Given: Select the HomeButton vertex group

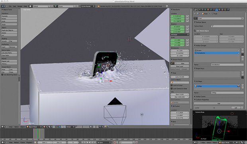Looking at the screenshot, I should tap(217, 53).
